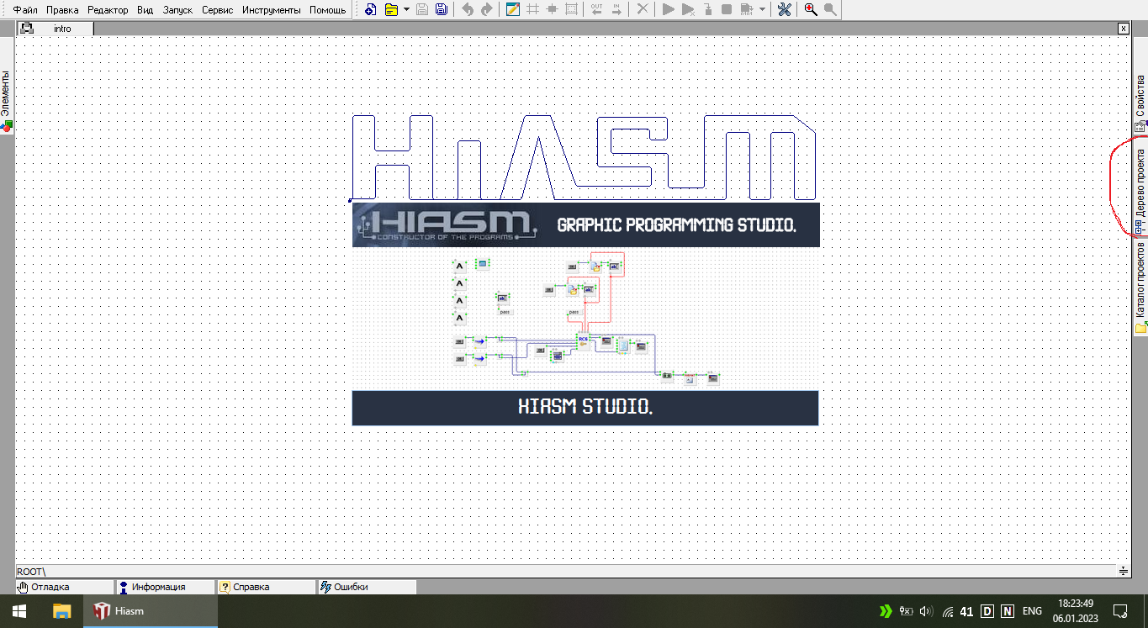Select the Hiasm taskbar button

[151, 611]
